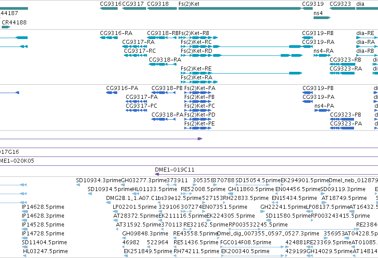Viewport: 378px width, 258px height.
Task: Click EST AT18749.5prime label
Action: click(x=344, y=198)
